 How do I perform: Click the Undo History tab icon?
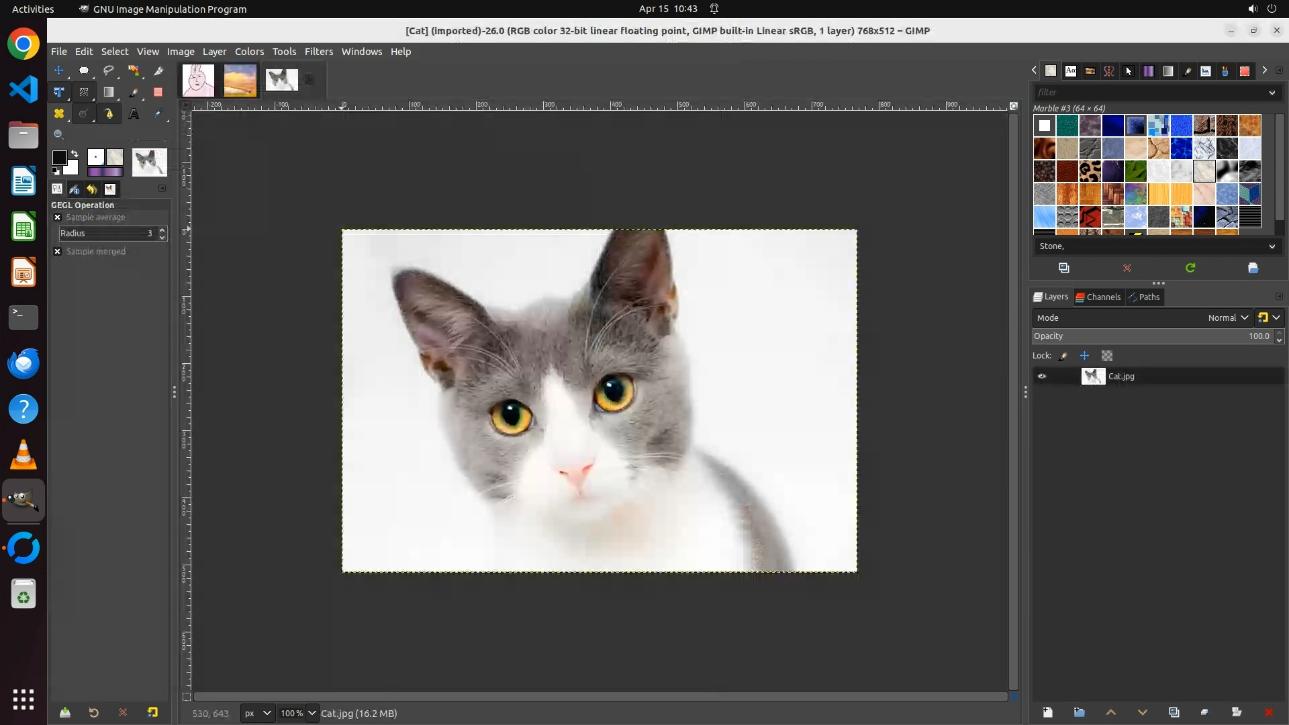click(92, 189)
